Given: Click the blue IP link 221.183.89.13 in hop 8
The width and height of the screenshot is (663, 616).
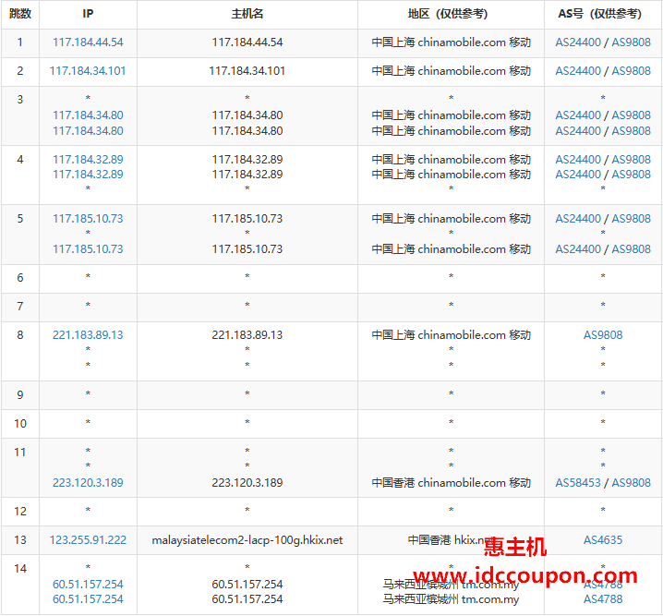Looking at the screenshot, I should (88, 335).
